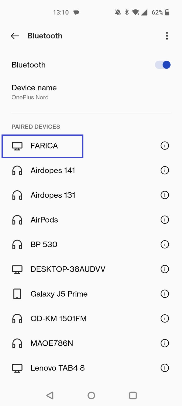Select Airdopes 141 from paired devices
The image size is (182, 406).
[x=53, y=171]
